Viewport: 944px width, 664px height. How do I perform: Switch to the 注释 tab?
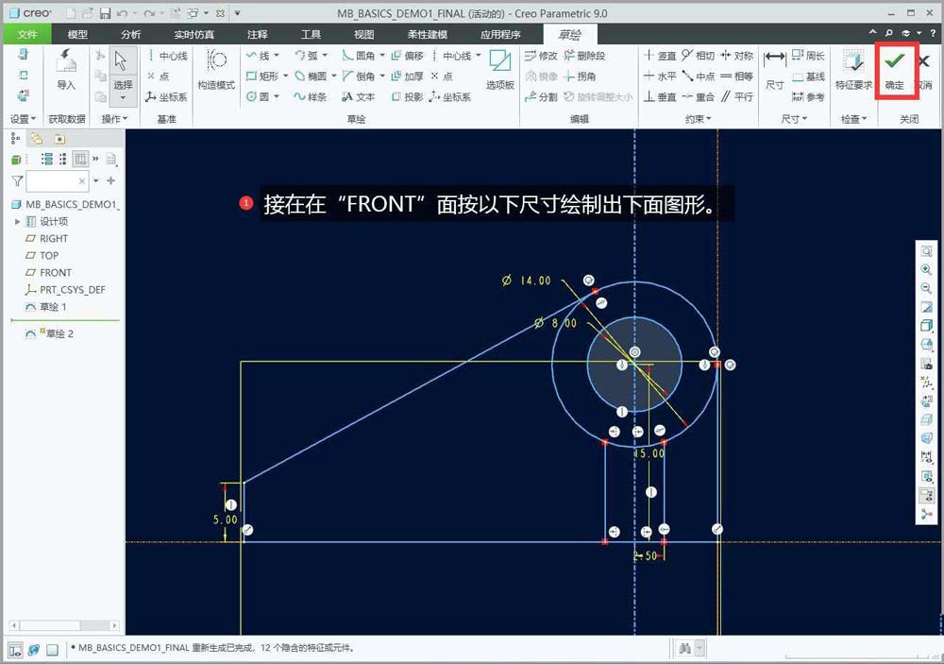257,34
